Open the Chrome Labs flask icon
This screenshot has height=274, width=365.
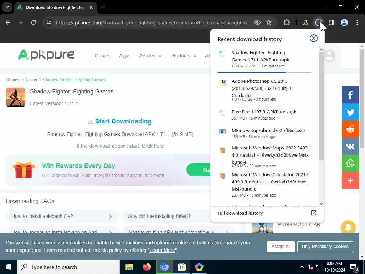[305, 22]
